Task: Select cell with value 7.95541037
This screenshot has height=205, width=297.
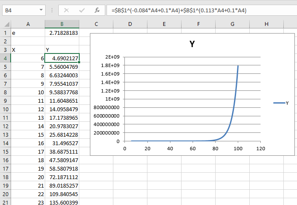Action: [62, 84]
